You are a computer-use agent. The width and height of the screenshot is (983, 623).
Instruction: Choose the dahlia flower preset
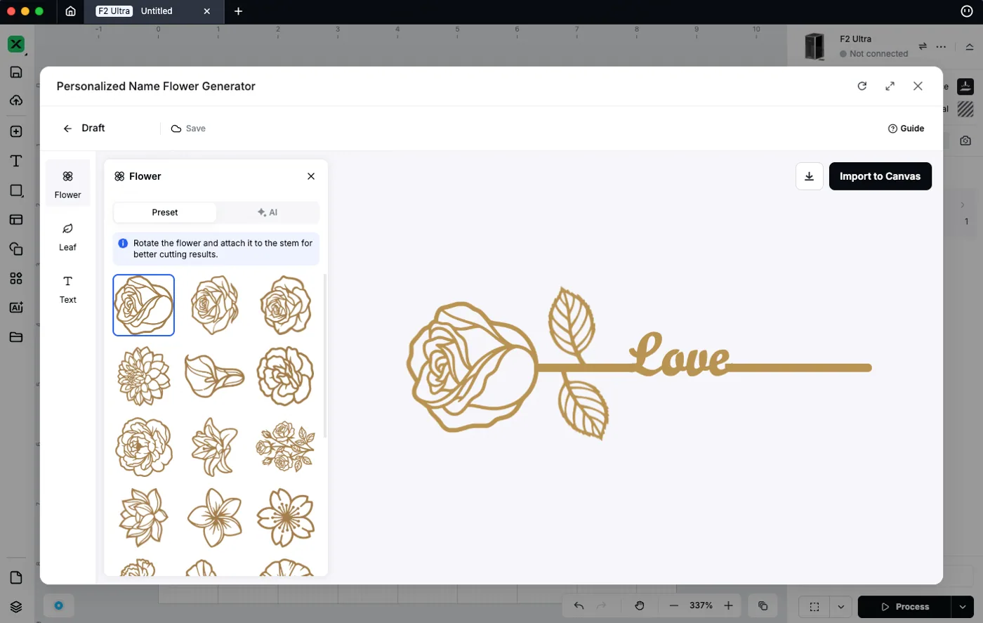click(x=144, y=376)
